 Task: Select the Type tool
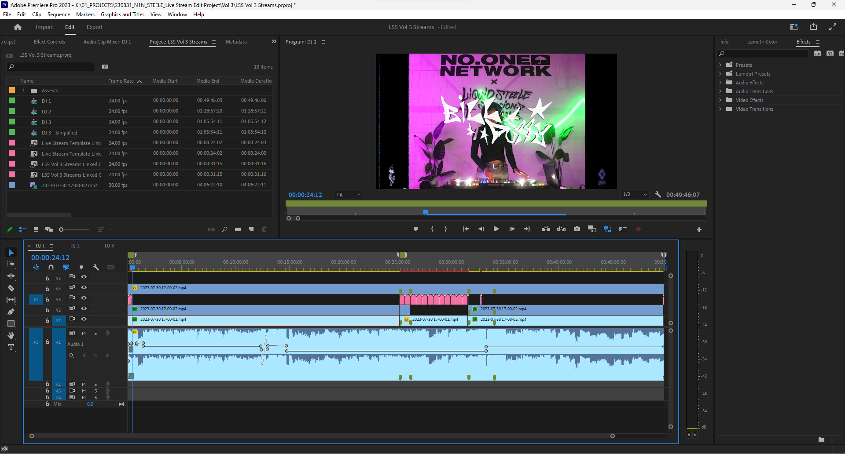click(x=11, y=347)
